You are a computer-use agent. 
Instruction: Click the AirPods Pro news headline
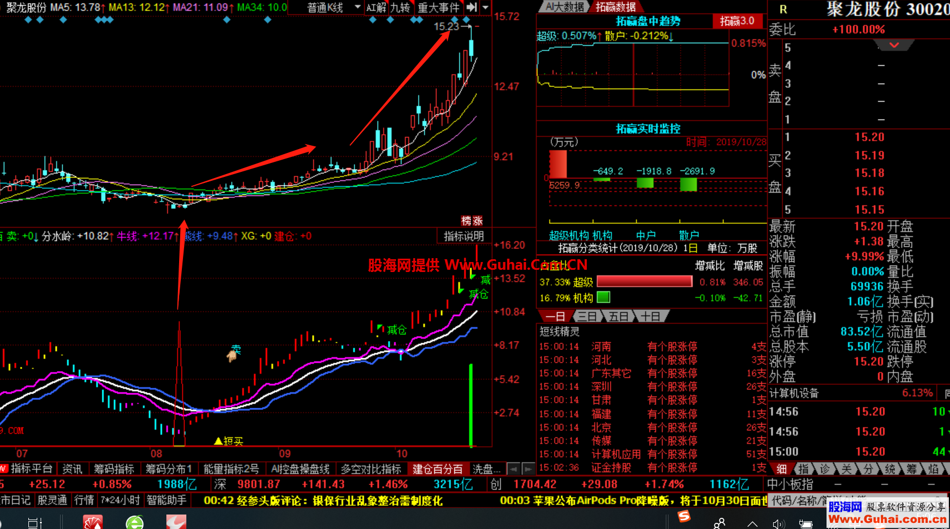(633, 501)
